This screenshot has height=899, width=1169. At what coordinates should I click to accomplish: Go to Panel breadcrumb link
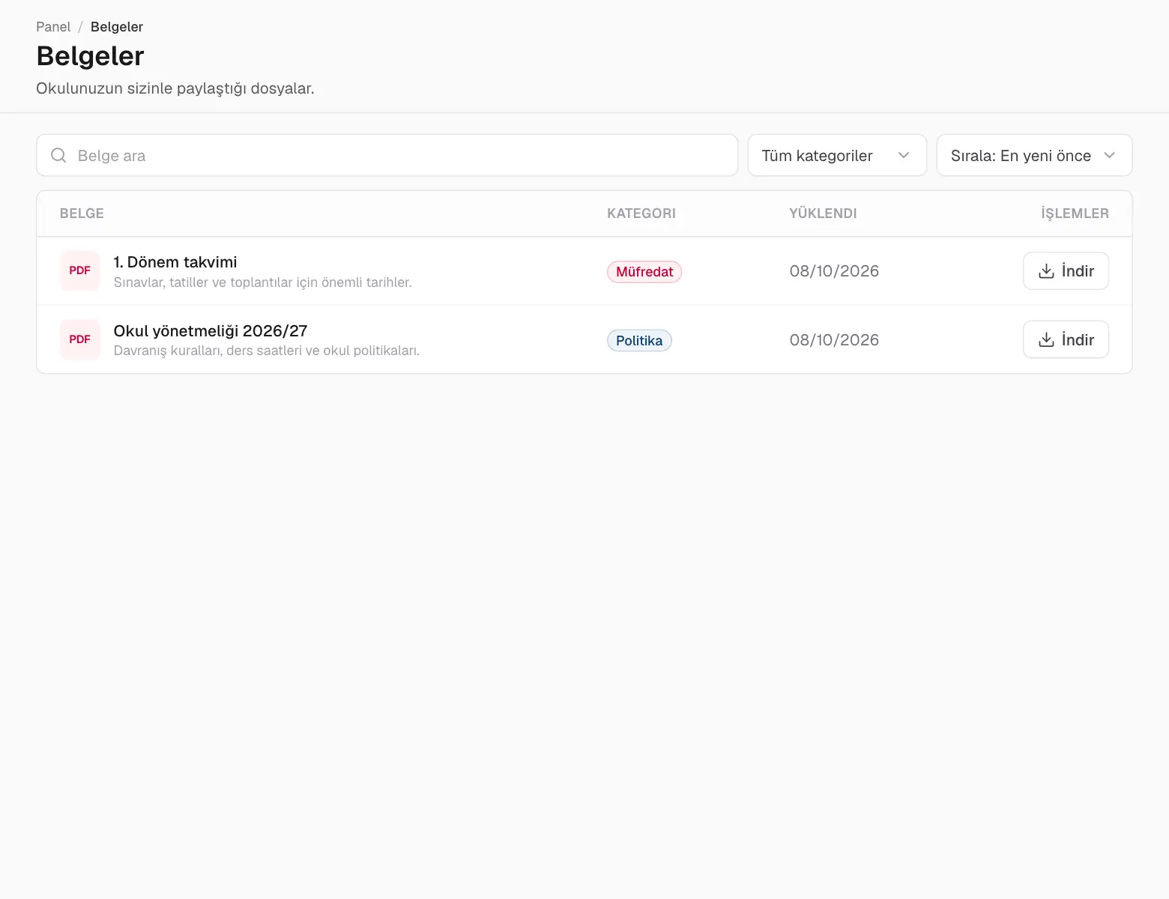click(53, 27)
